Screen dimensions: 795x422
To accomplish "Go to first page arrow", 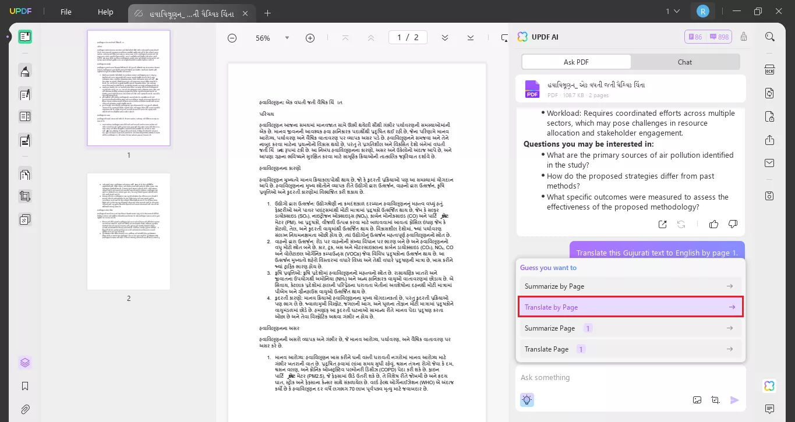I will [345, 38].
